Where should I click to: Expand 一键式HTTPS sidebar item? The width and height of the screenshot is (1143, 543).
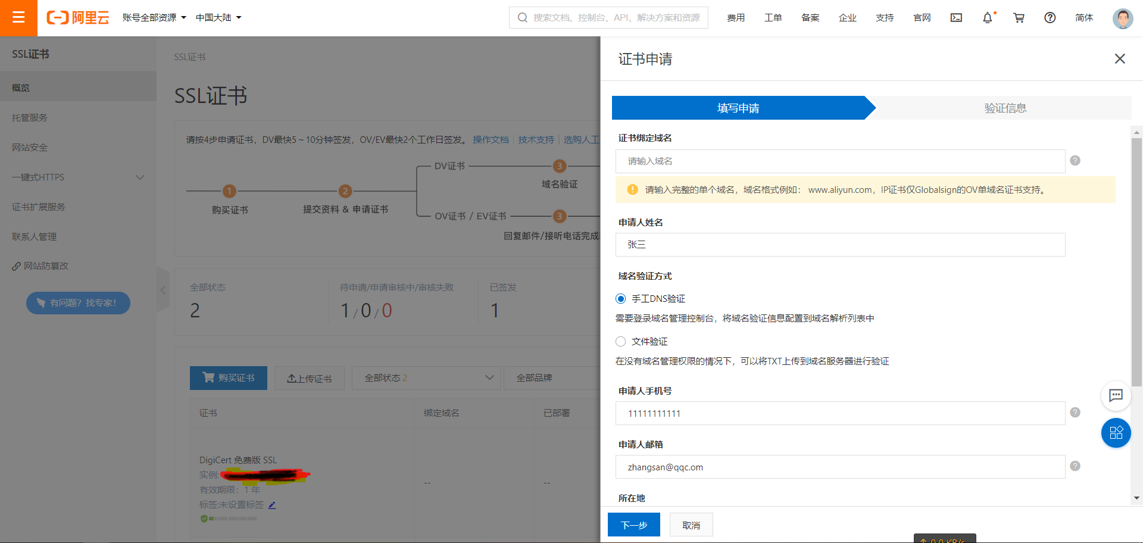pos(78,177)
